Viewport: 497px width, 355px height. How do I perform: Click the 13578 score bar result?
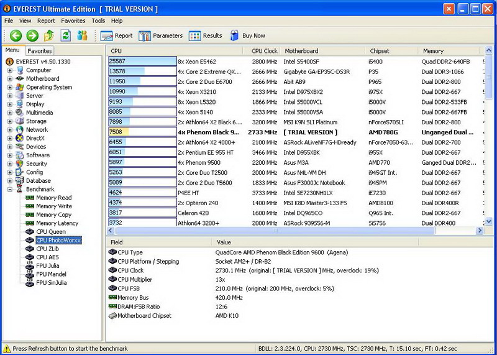[x=142, y=71]
